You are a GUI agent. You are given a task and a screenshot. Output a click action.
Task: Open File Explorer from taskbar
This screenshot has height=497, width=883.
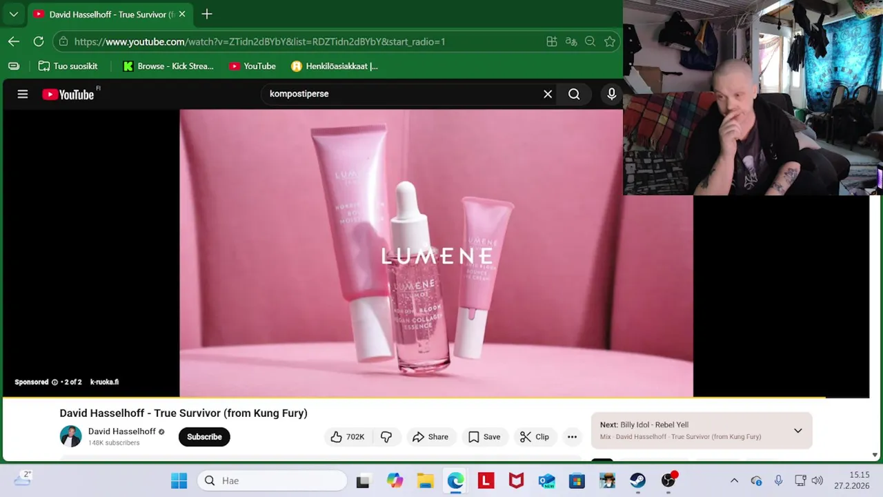425,480
